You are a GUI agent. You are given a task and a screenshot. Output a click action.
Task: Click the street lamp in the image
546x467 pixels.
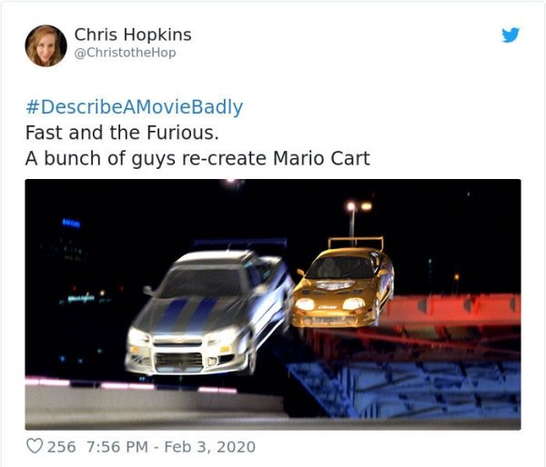point(358,221)
